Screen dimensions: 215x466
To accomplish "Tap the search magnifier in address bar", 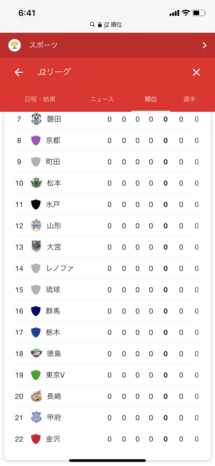I will coord(92,25).
